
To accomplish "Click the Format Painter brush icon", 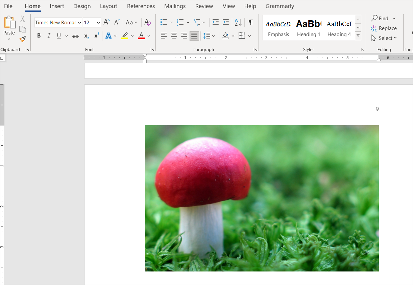I will [23, 39].
